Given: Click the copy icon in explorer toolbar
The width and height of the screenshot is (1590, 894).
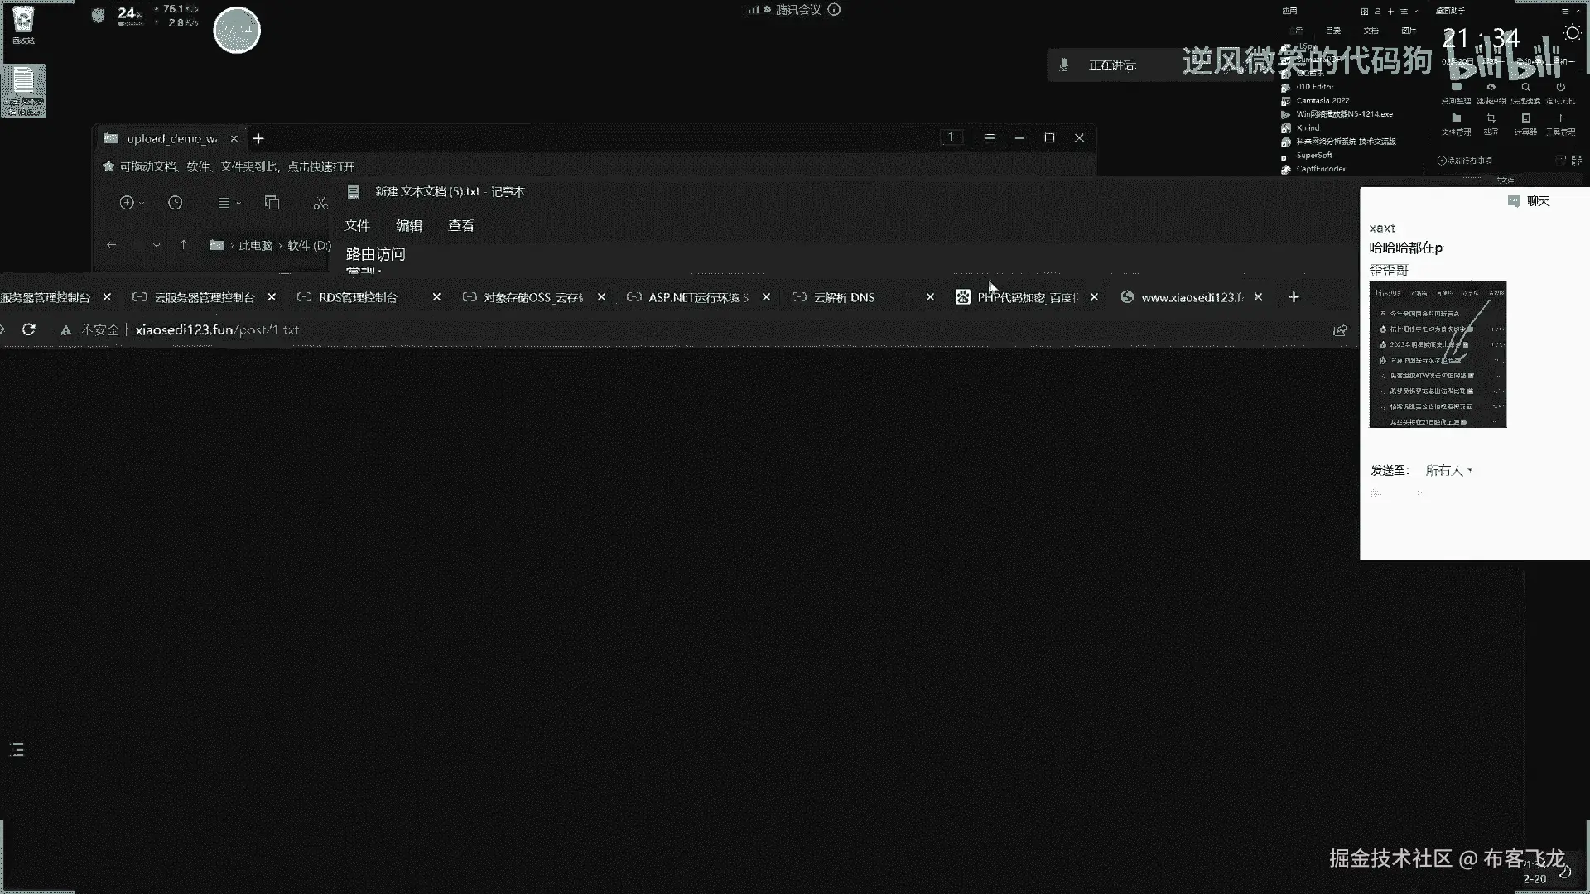Looking at the screenshot, I should [x=272, y=203].
